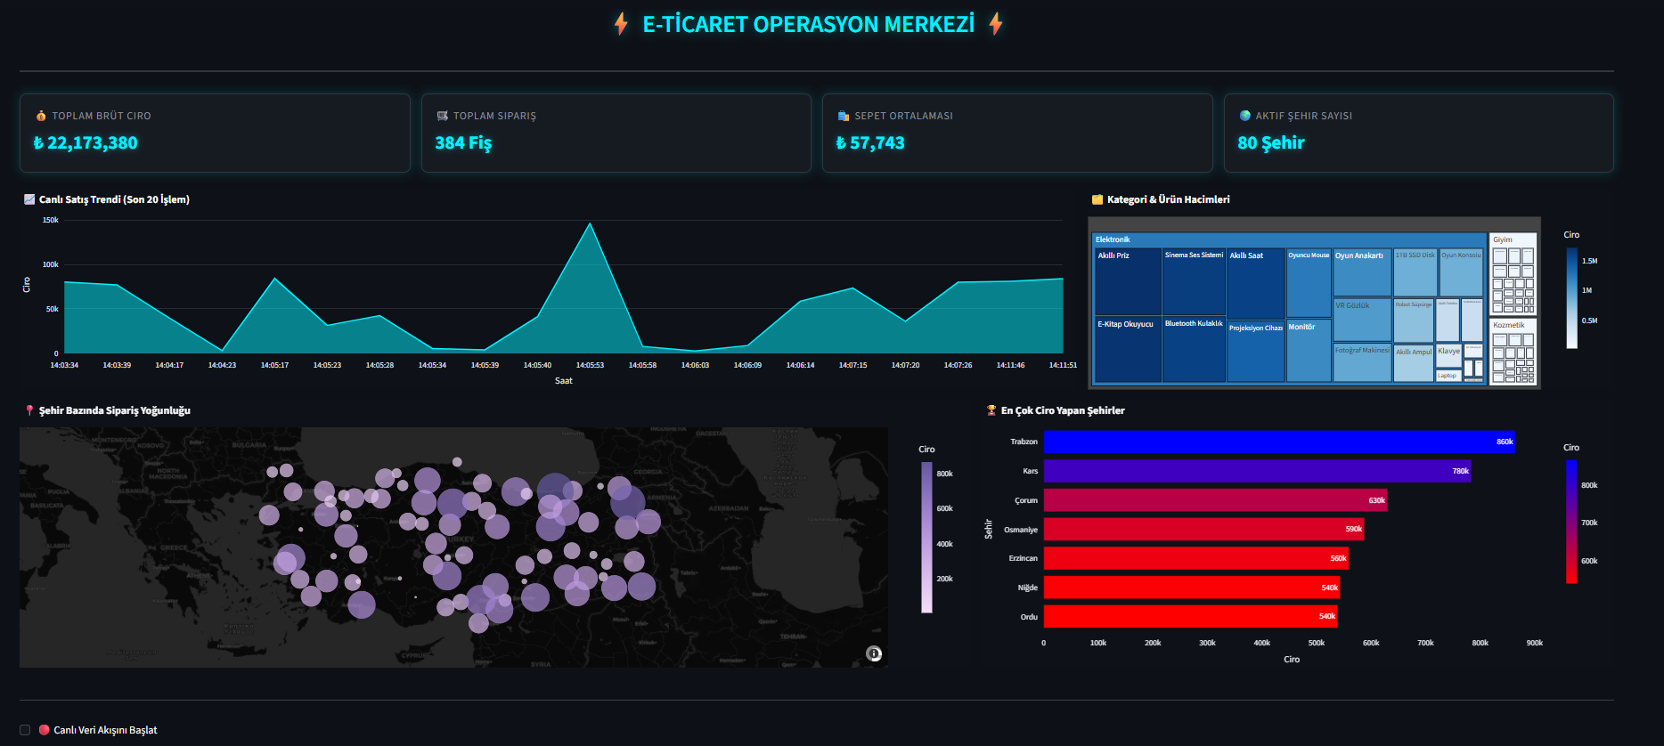Screen dimensions: 1664x746
Task: Select the Osmaniye 590k bar
Action: [1204, 529]
